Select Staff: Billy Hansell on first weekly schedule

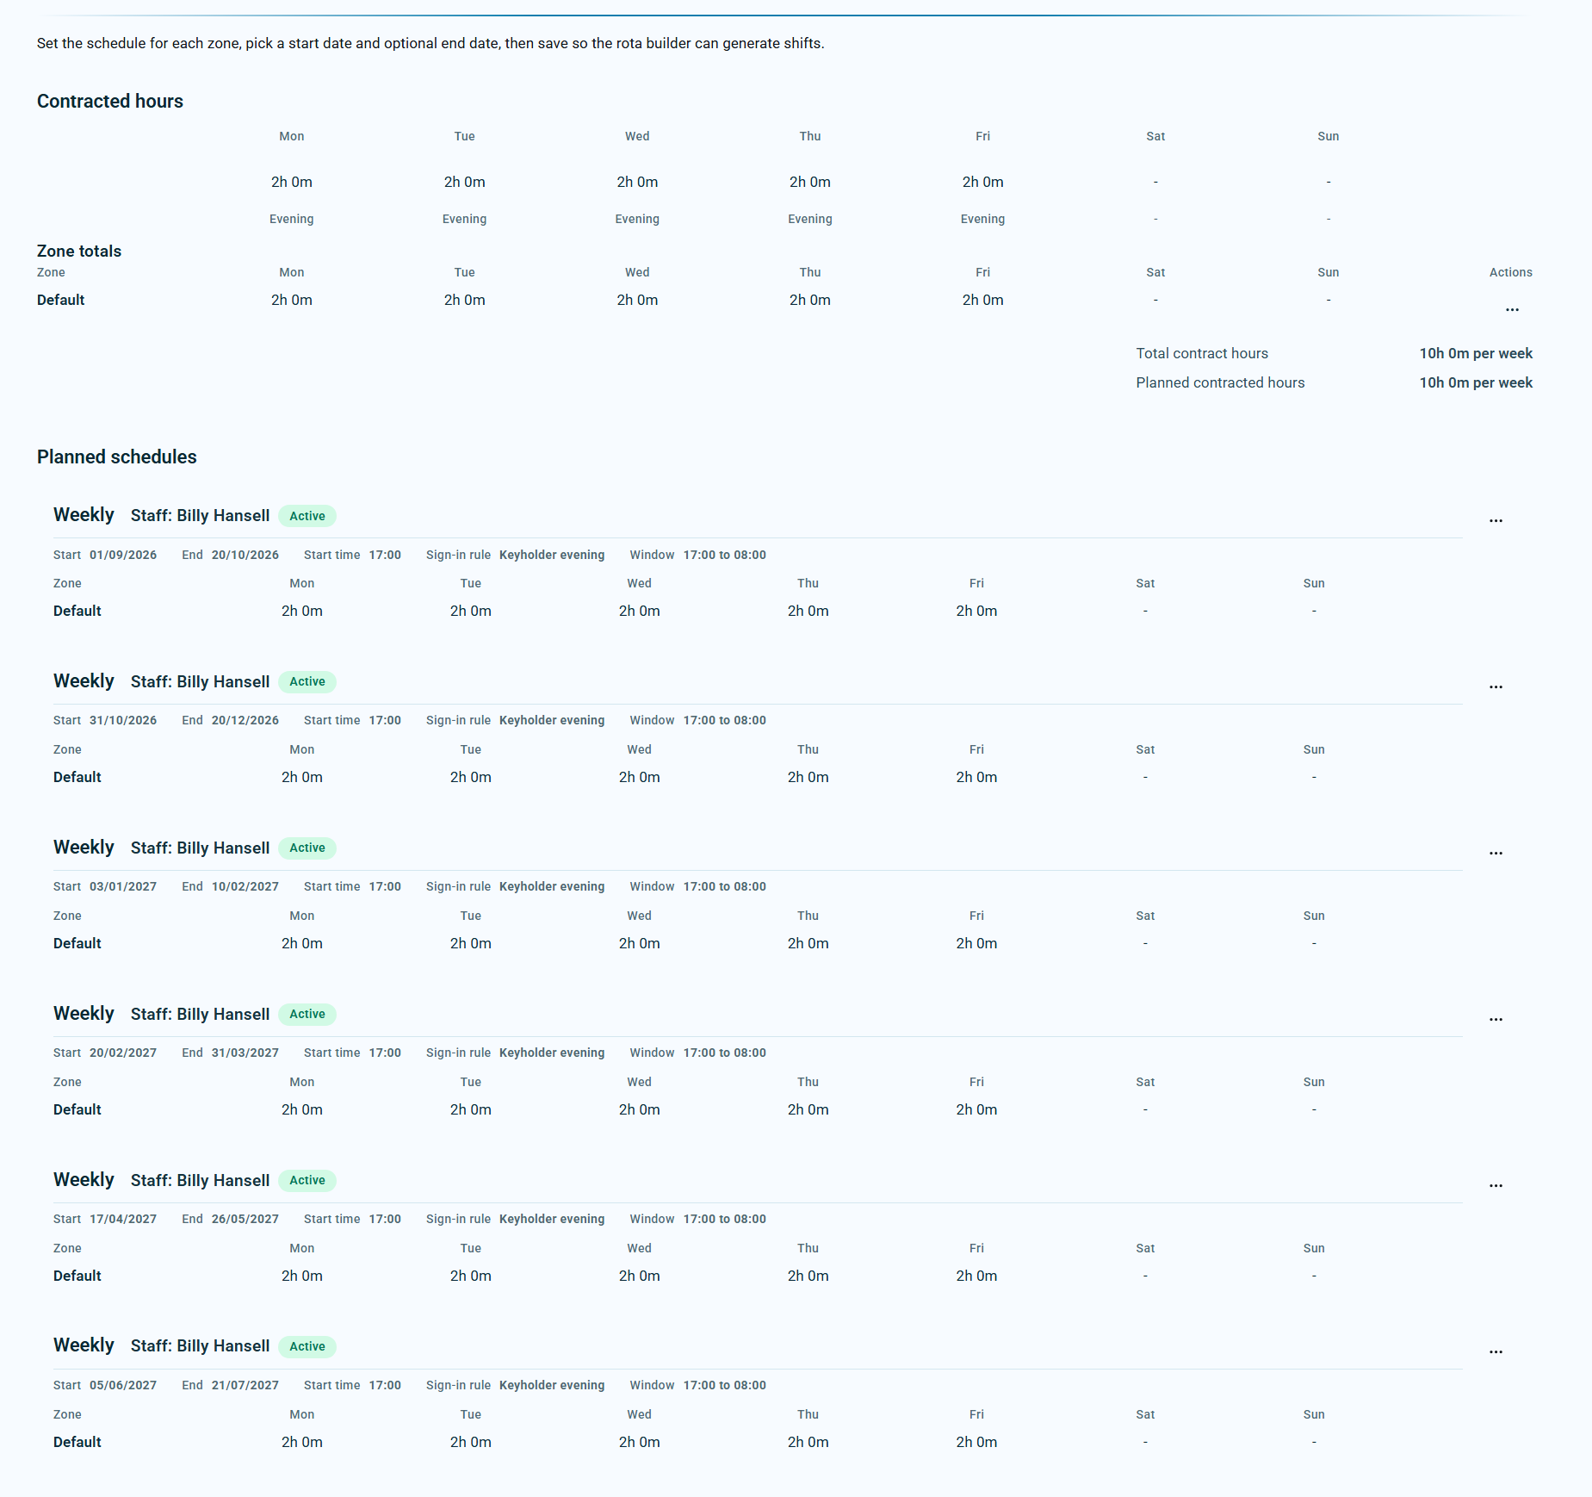[x=200, y=515]
